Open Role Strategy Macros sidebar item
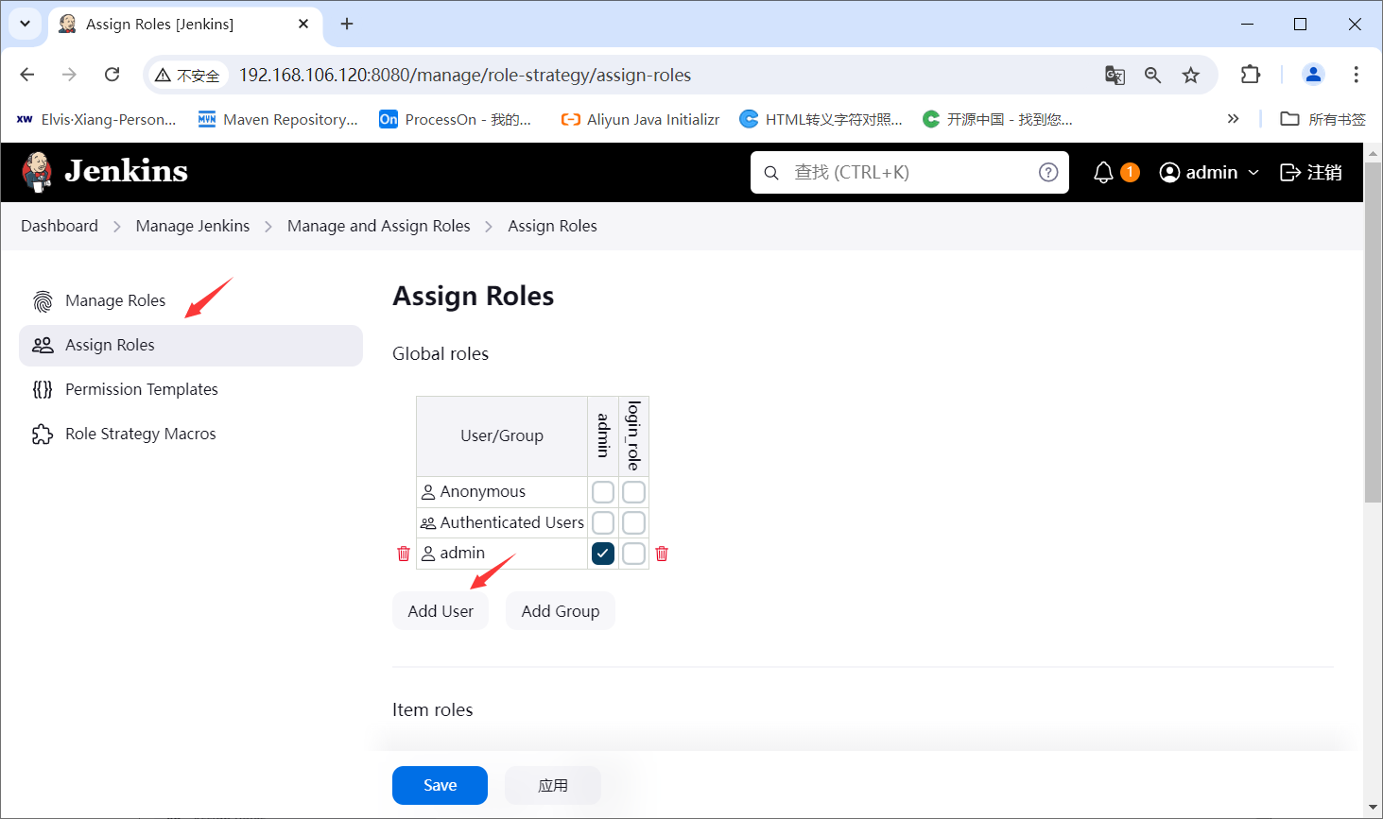Image resolution: width=1383 pixels, height=819 pixels. click(191, 434)
